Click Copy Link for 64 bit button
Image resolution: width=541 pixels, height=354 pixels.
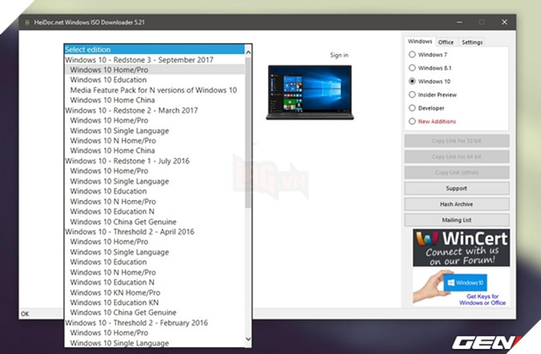click(457, 156)
